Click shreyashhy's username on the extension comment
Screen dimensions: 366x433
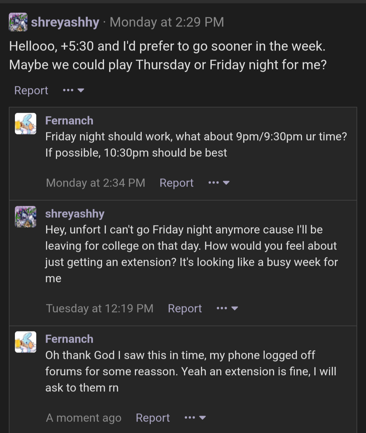(75, 214)
